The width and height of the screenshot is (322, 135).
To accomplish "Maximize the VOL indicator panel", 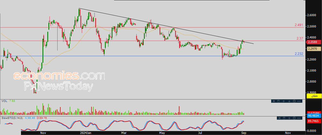I will click(278, 101).
